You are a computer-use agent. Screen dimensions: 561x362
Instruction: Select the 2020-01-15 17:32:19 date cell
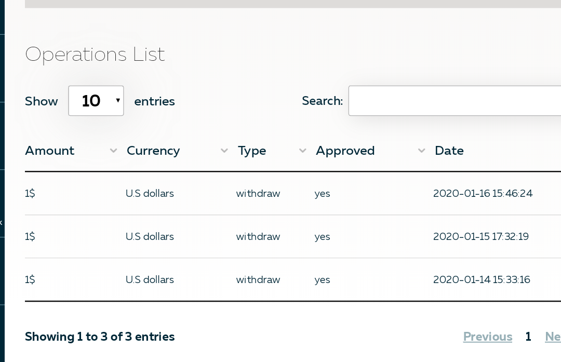[480, 237]
